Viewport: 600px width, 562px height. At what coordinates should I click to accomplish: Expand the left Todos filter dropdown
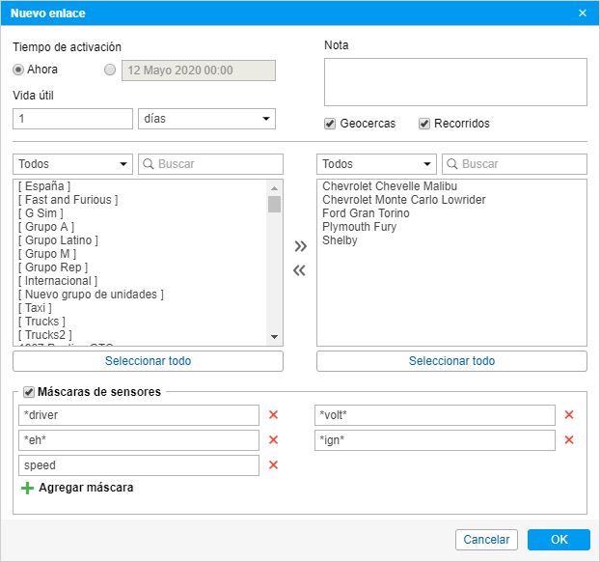(x=73, y=164)
